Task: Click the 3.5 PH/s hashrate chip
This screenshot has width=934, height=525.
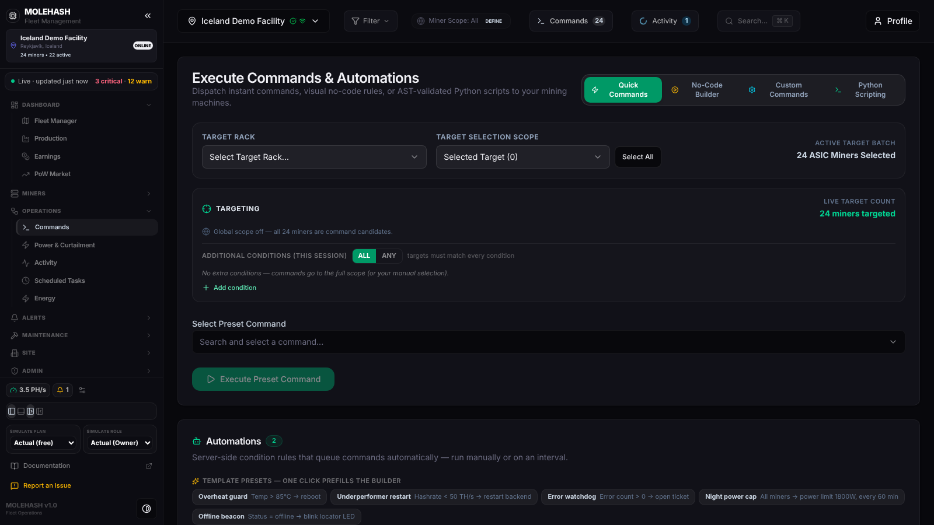Action: pos(28,390)
